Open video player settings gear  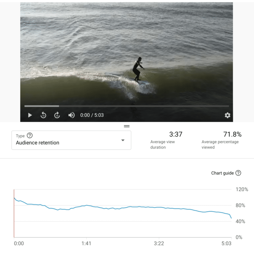tap(228, 115)
